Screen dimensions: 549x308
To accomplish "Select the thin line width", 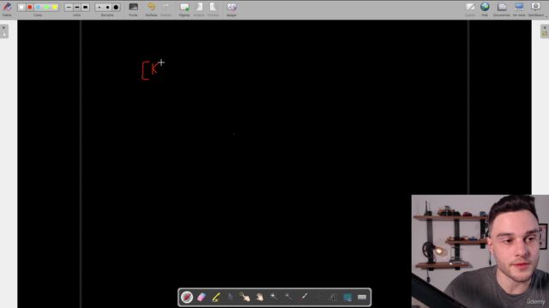I will (69, 7).
